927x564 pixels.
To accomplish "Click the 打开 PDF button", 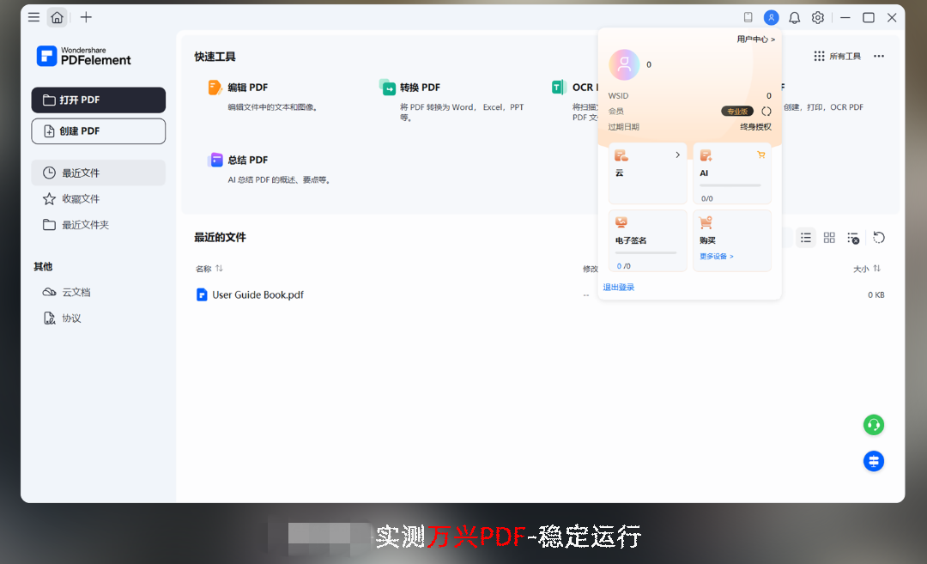I will (98, 100).
